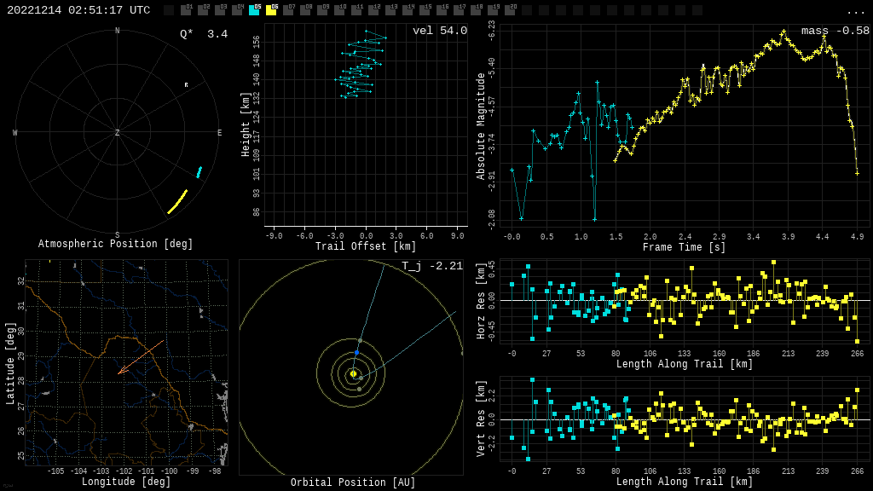Image resolution: width=873 pixels, height=491 pixels.
Task: Toggle the station 01 indicator box
Action: click(186, 10)
